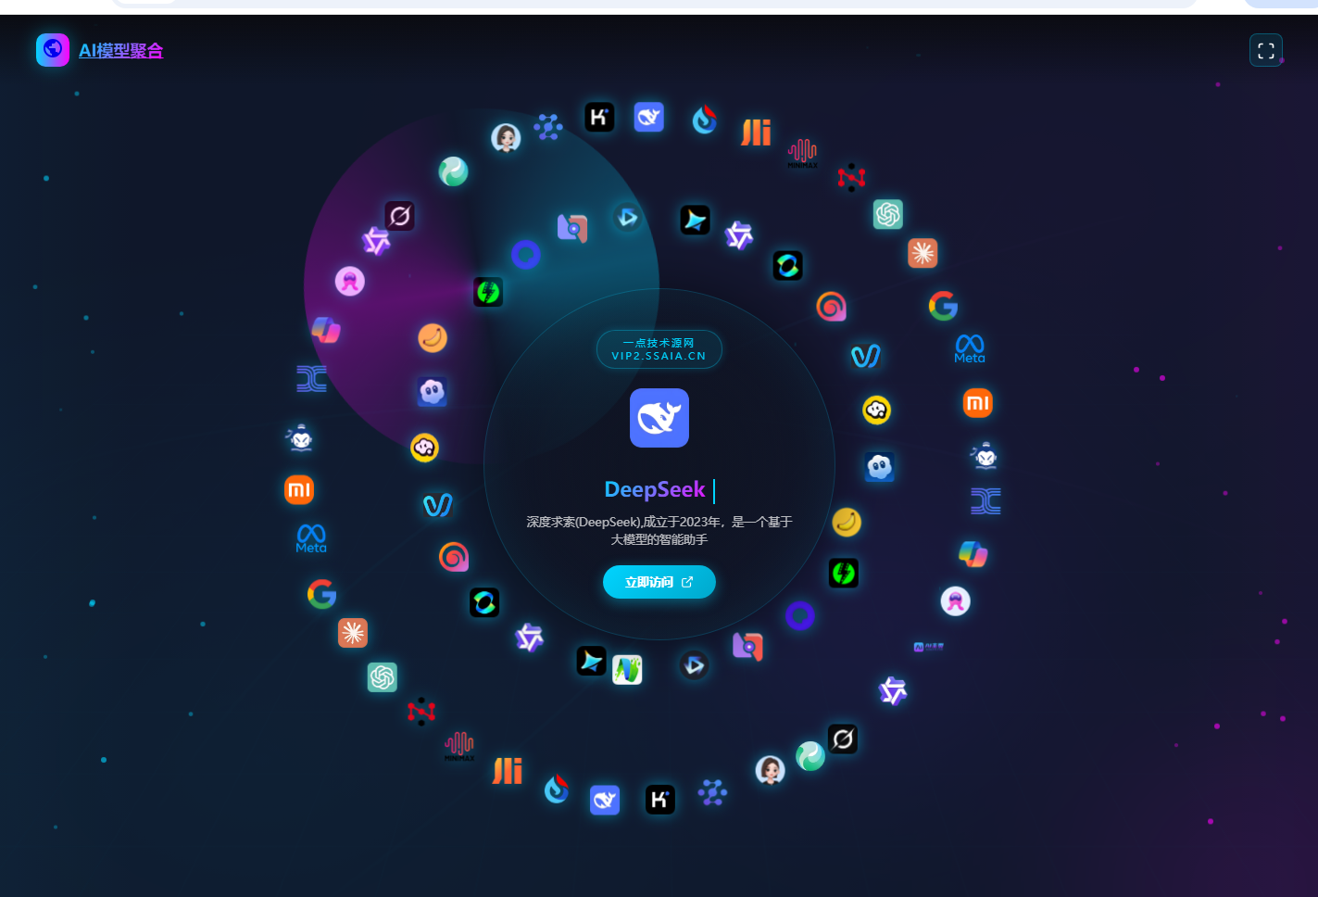Click the Google G icon on the right
Viewport: 1318px width, 897px height.
coord(943,305)
